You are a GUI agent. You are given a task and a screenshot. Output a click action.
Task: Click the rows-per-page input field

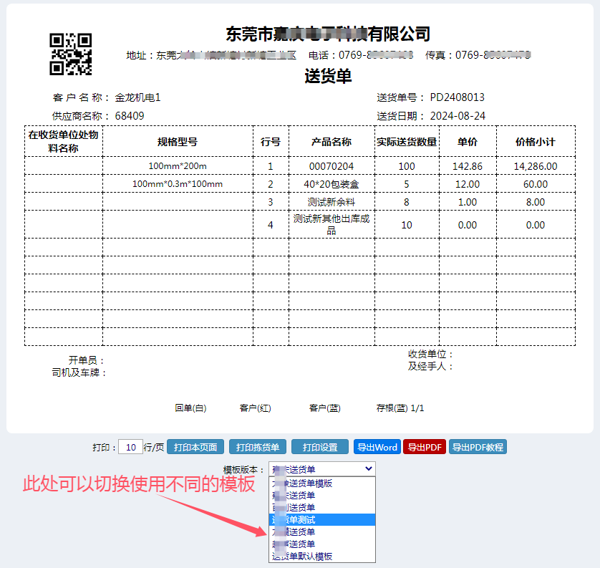(130, 447)
